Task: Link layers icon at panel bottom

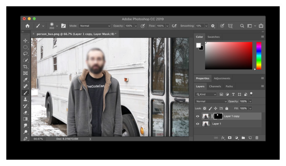Action: [x=216, y=138]
